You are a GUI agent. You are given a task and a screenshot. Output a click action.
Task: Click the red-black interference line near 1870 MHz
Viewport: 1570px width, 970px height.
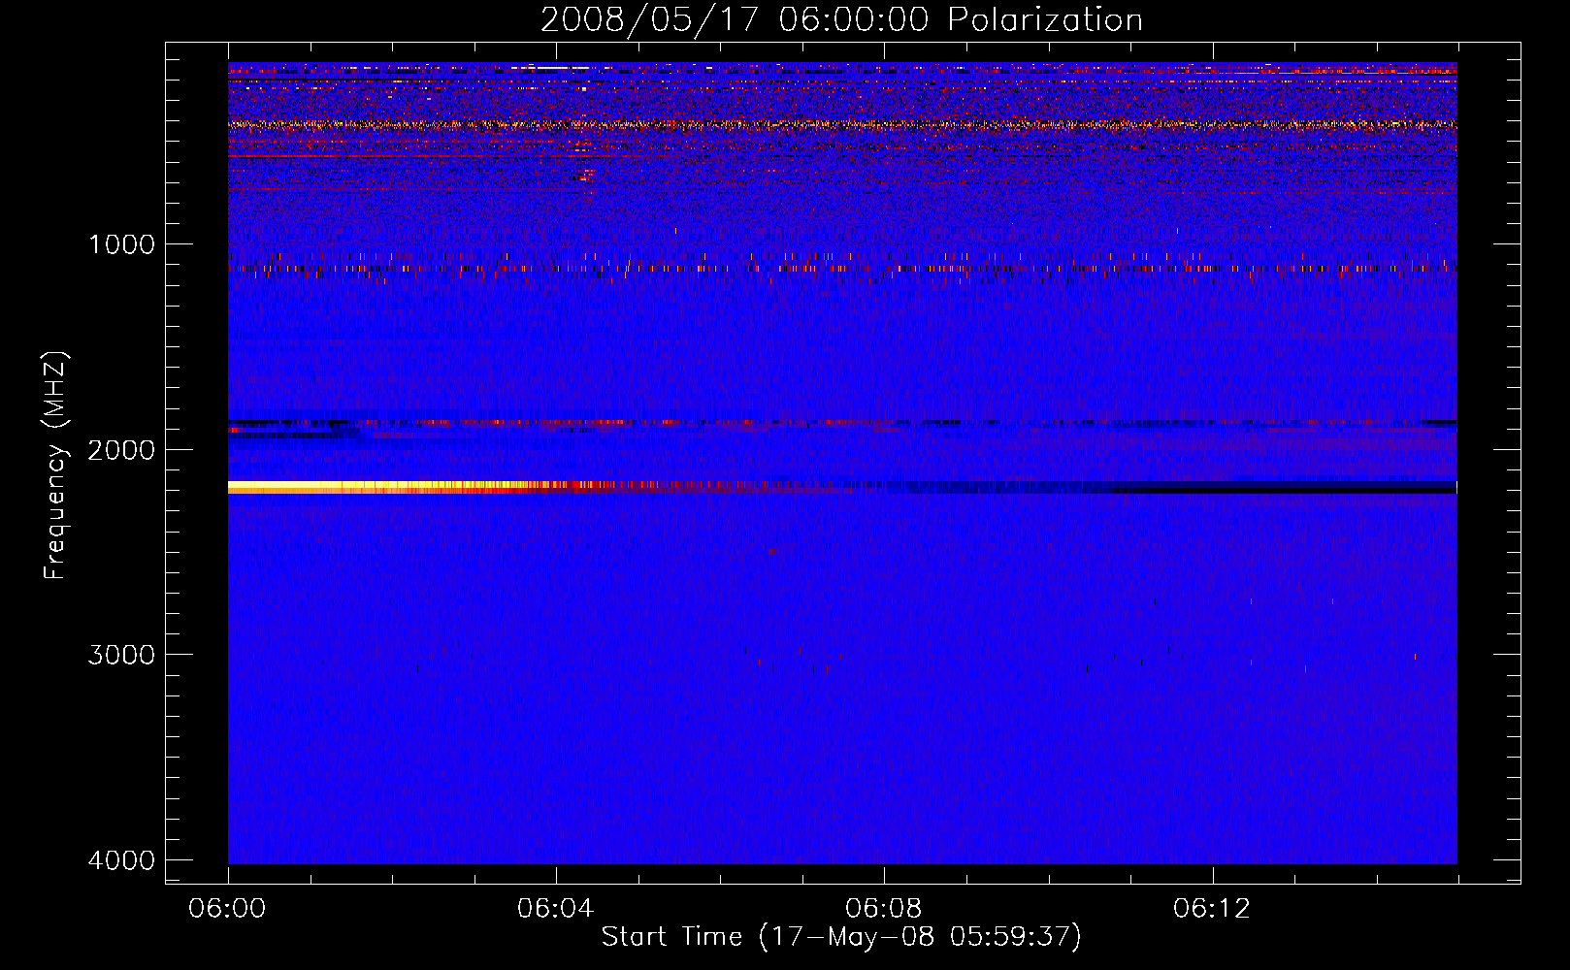pos(842,423)
